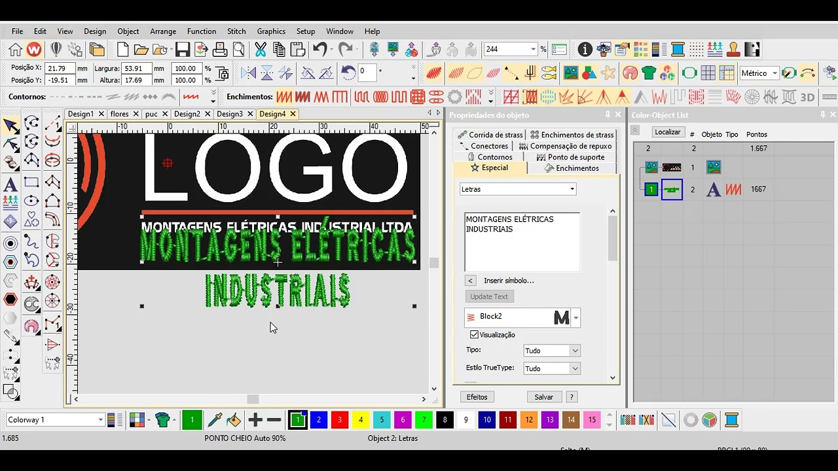
Task: Open the Graphics menu
Action: point(271,31)
